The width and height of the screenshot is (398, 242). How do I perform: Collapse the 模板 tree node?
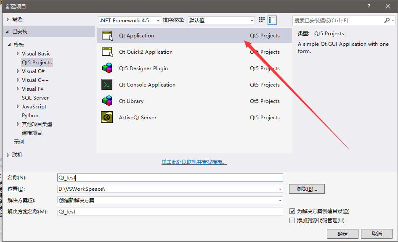(9, 45)
